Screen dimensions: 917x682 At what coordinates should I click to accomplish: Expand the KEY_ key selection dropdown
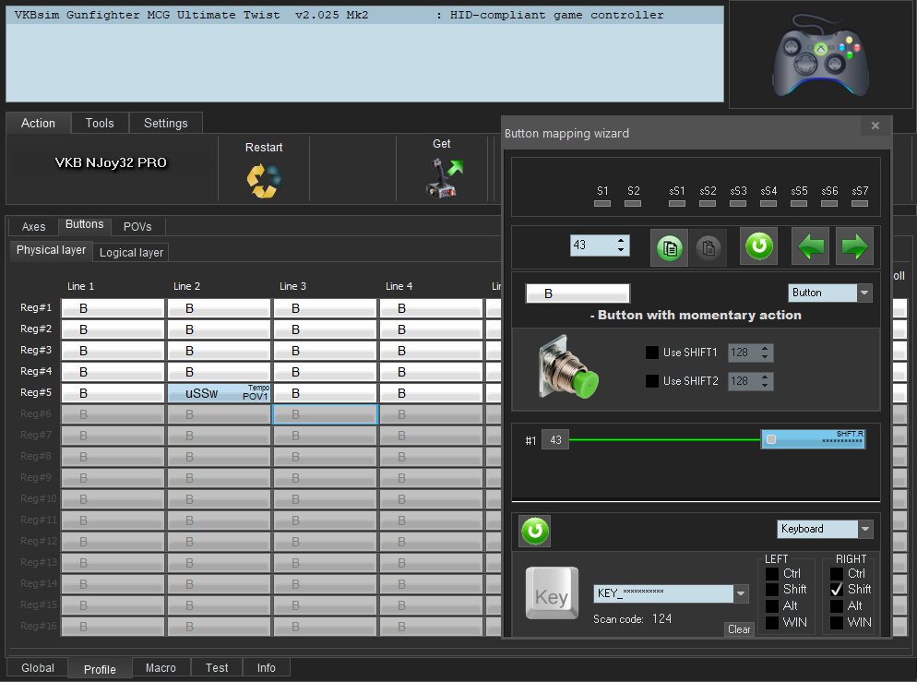pyautogui.click(x=741, y=593)
